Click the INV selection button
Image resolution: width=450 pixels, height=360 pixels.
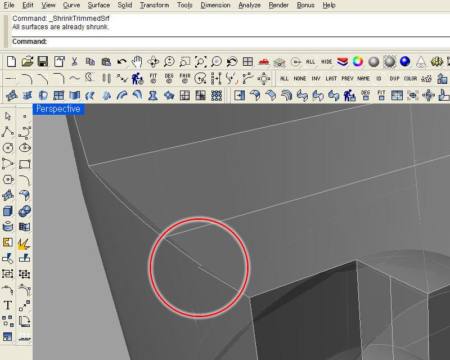click(x=316, y=79)
